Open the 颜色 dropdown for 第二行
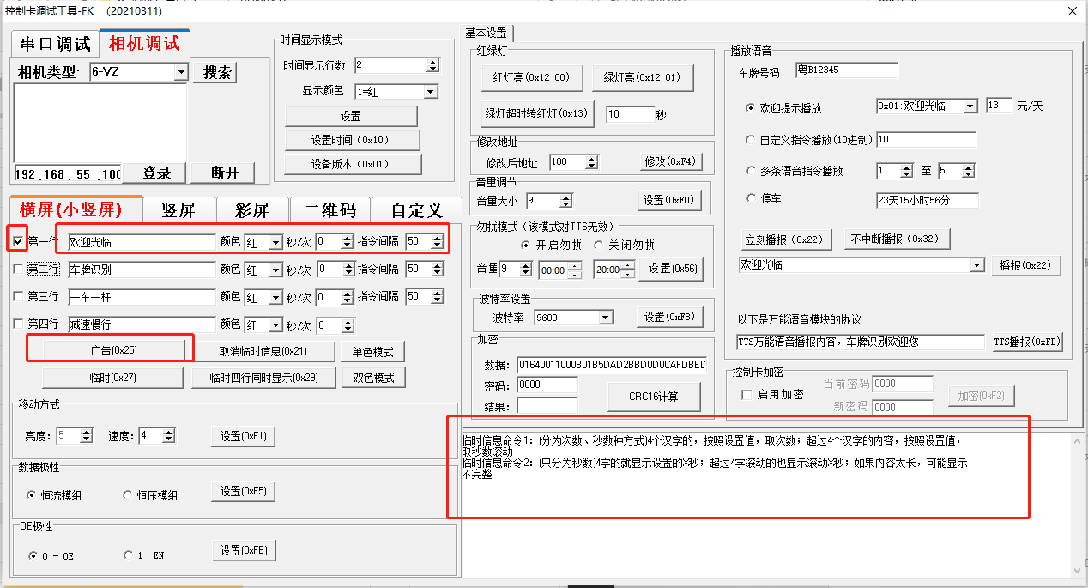Image resolution: width=1088 pixels, height=588 pixels. (276, 270)
